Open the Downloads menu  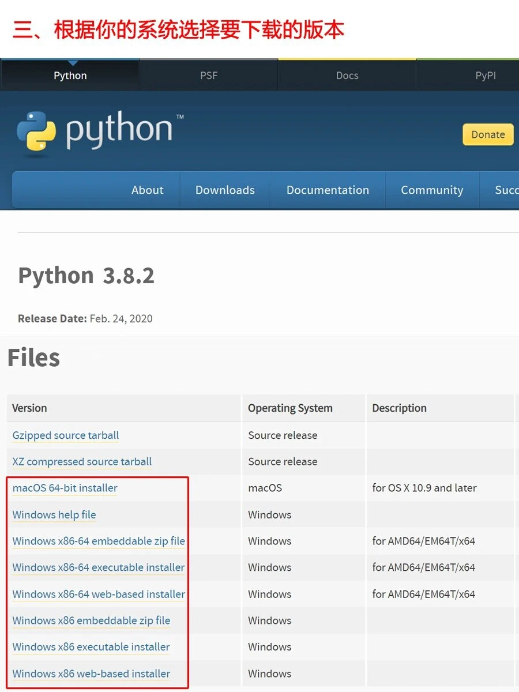[x=225, y=190]
